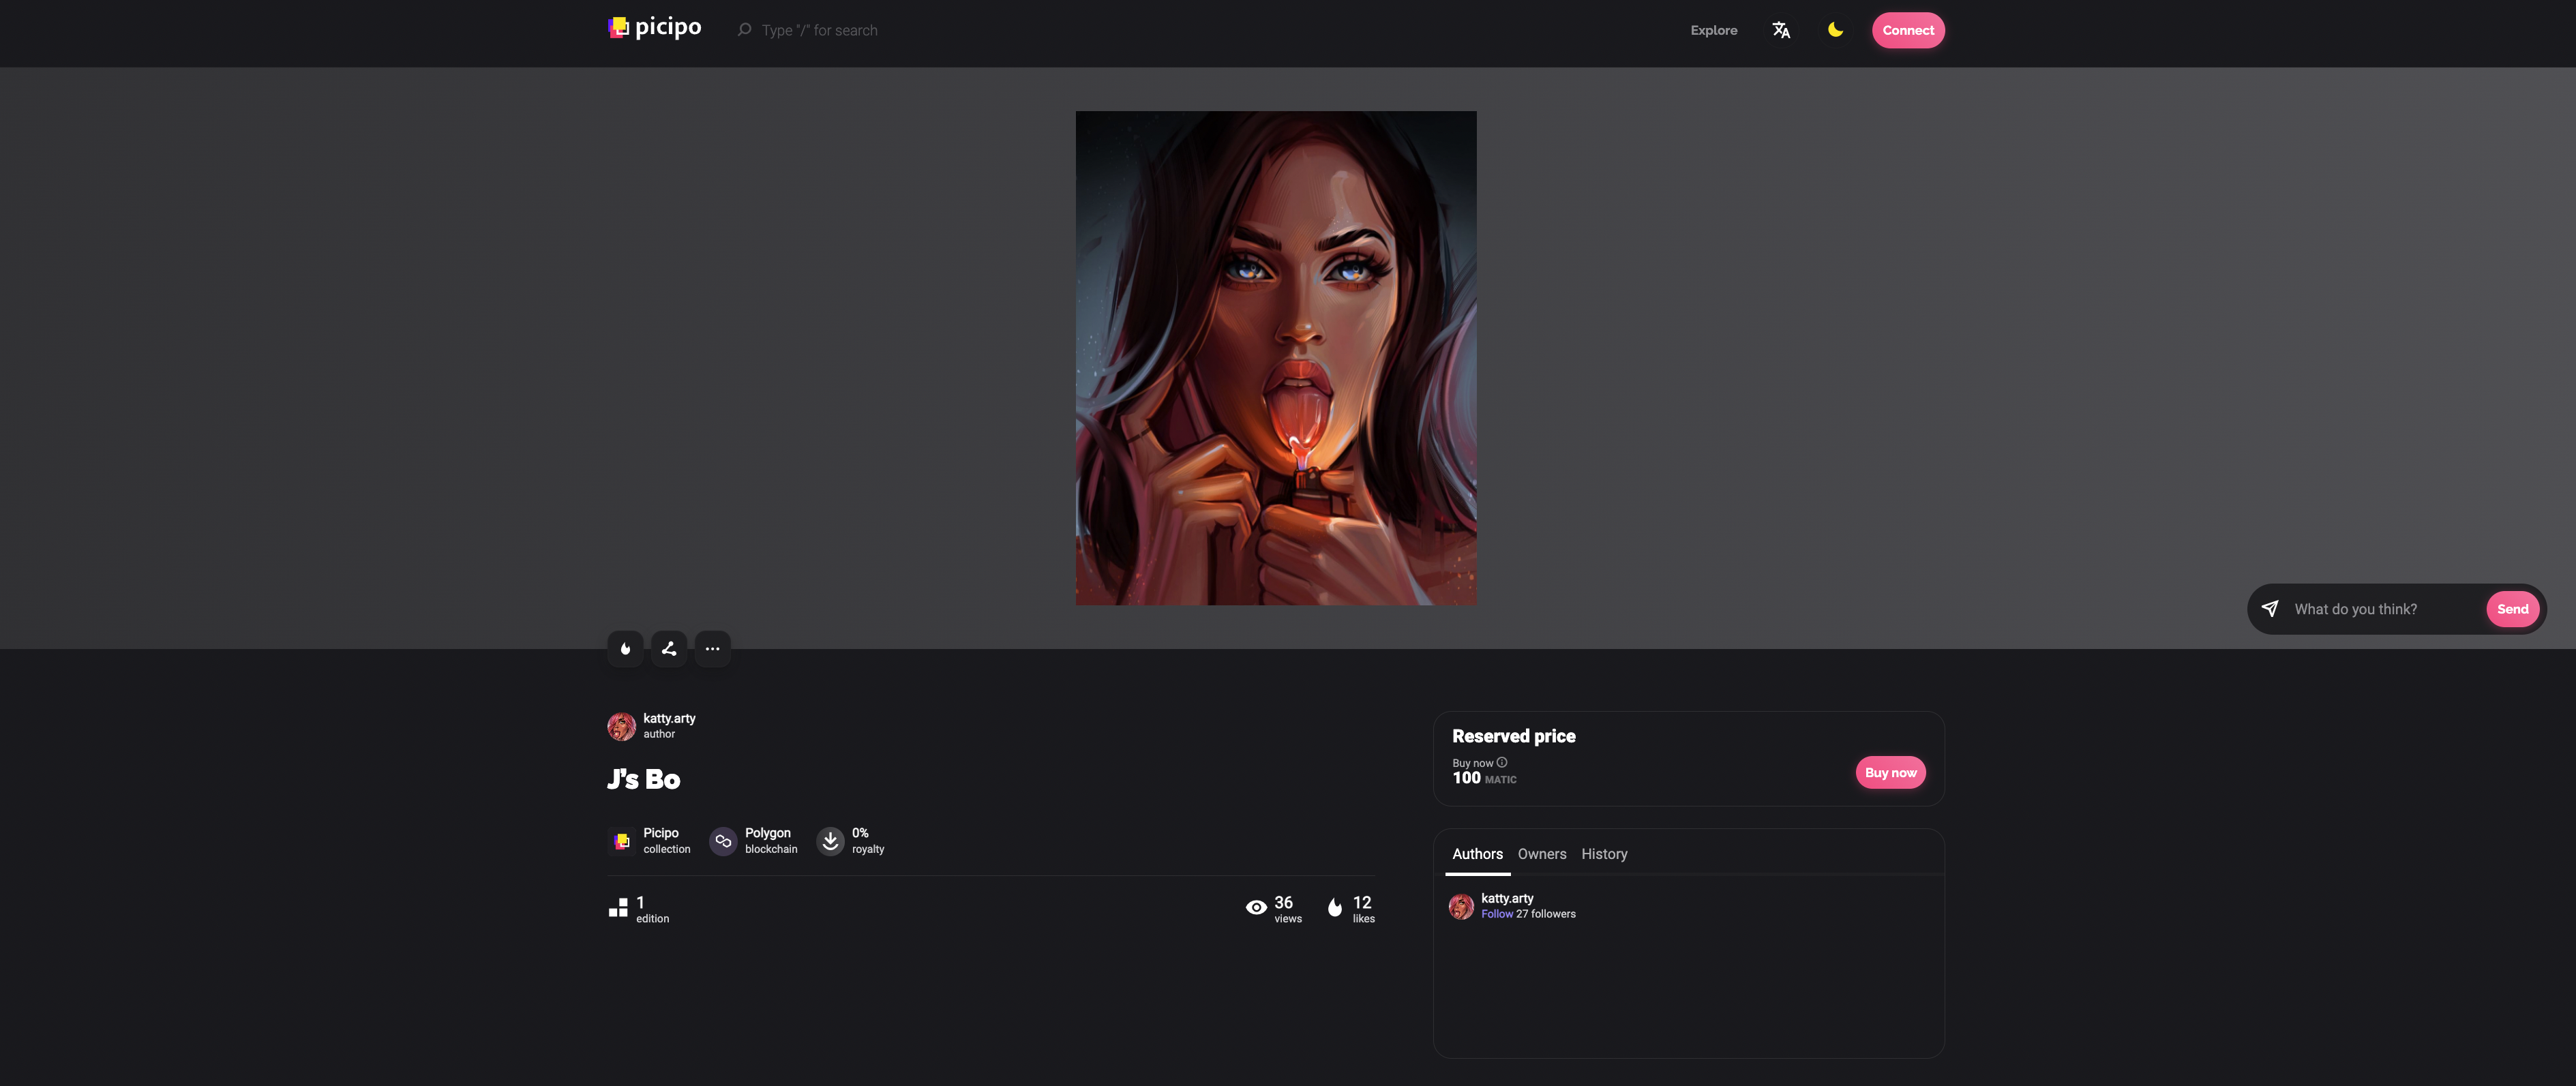Click the Follow link

1496,914
